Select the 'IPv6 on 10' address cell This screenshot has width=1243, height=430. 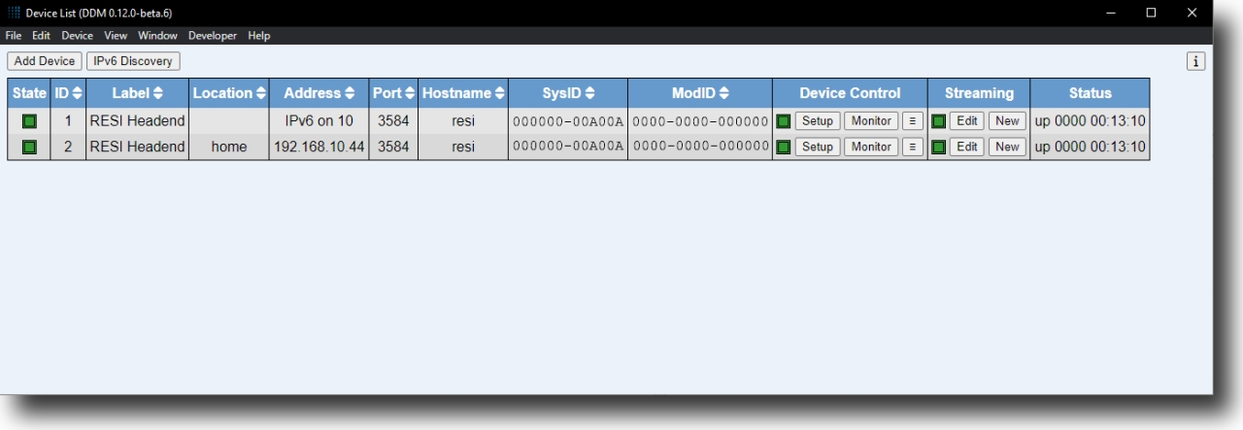click(x=319, y=121)
